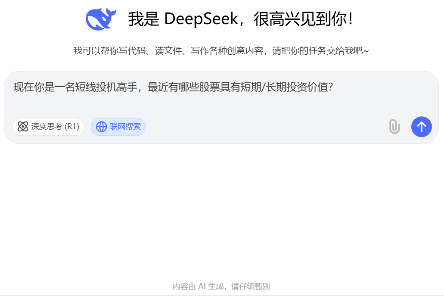Click 请把你的任务交给我吧~ text
Viewport: 444px width, 296px height.
pos(320,51)
